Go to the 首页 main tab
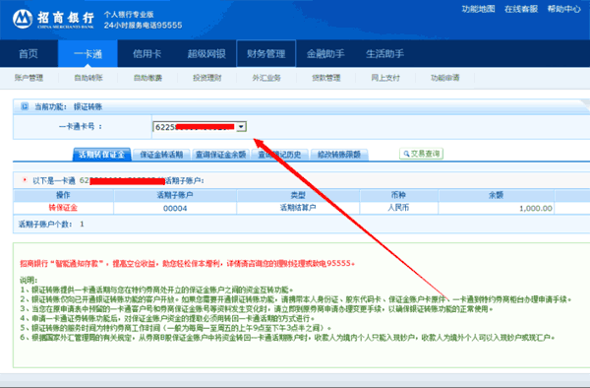Image resolution: width=590 pixels, height=388 pixels. click(29, 54)
